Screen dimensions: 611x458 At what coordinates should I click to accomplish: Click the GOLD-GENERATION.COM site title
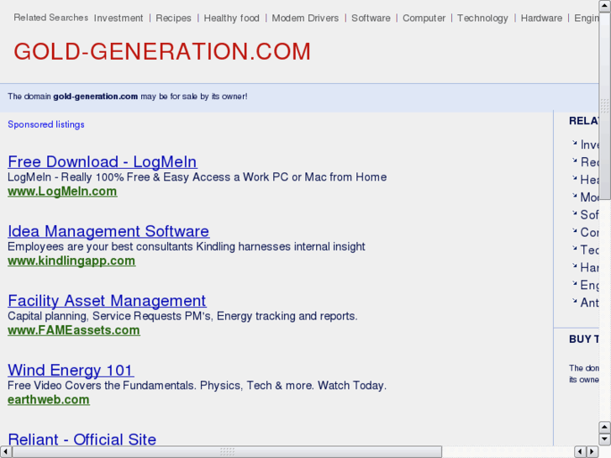(162, 51)
